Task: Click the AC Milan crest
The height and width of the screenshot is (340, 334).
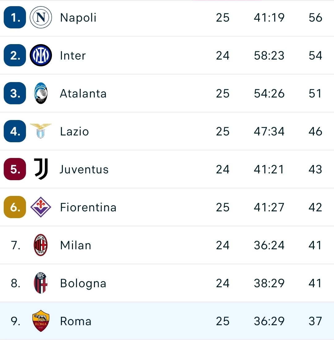Action: click(x=40, y=245)
